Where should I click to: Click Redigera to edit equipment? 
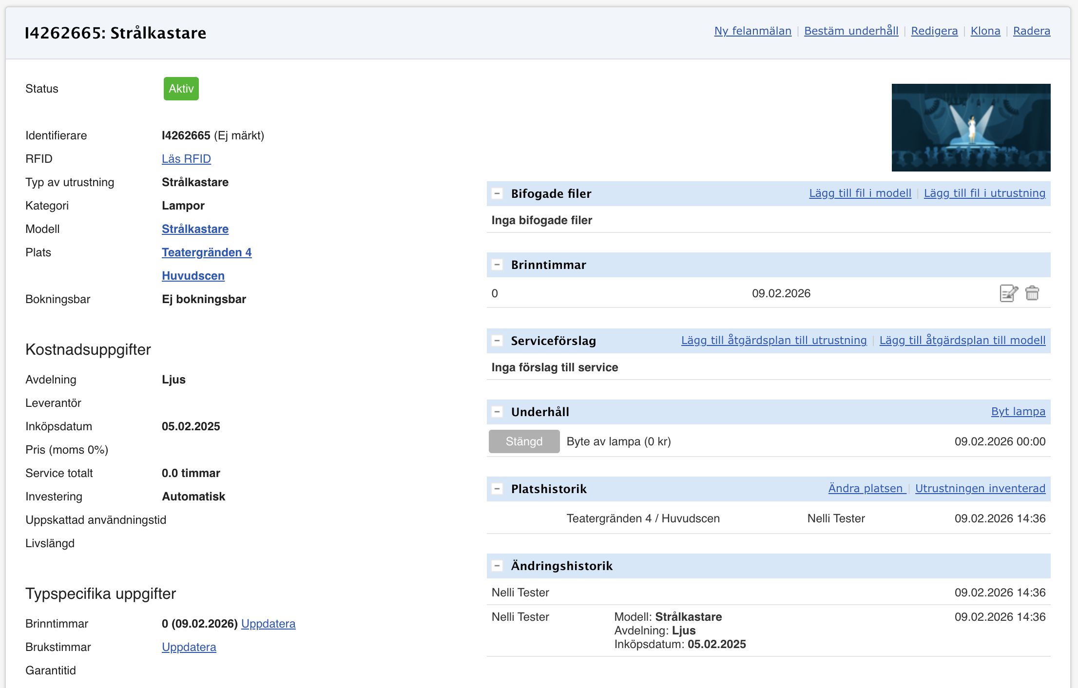click(x=934, y=31)
